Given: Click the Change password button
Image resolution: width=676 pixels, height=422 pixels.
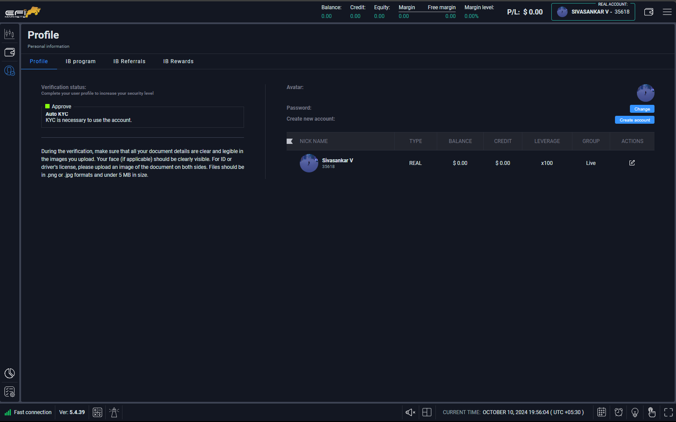Looking at the screenshot, I should (642, 109).
